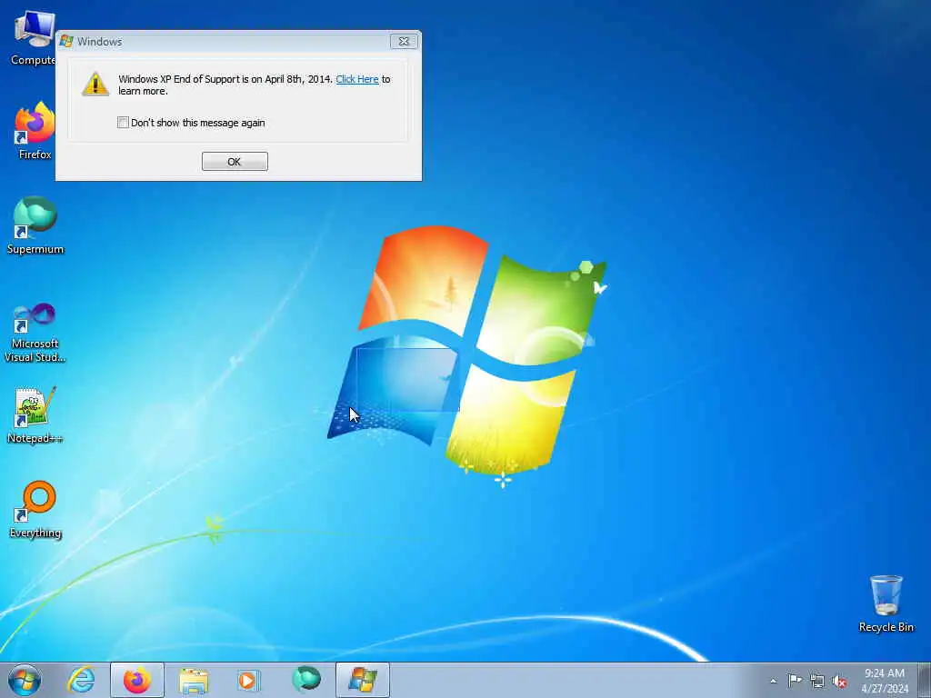Activate the Windows dialog taskbar button
The image size is (931, 698).
tap(362, 680)
